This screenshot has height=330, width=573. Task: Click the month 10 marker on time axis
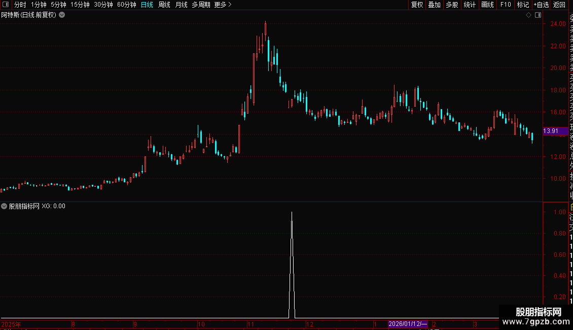201,324
